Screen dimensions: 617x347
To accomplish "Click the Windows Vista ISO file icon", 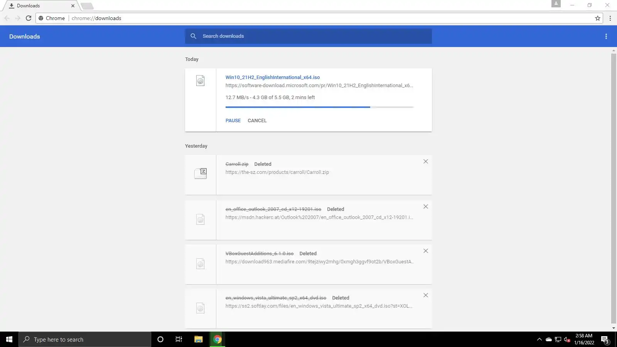I will (201, 308).
